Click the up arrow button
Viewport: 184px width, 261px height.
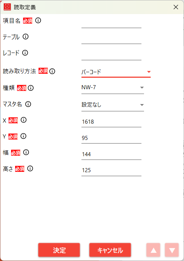(x=153, y=250)
